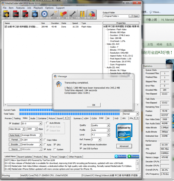Click the DELETE toolbar icon
Screen dimensions: 174x181
(x=16, y=14)
